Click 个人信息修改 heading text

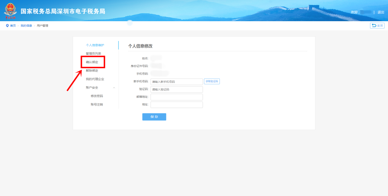(x=140, y=46)
